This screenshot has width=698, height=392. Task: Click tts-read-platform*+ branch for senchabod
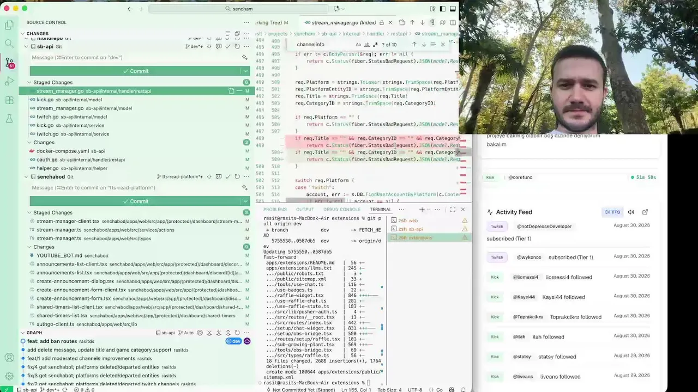[x=180, y=177]
